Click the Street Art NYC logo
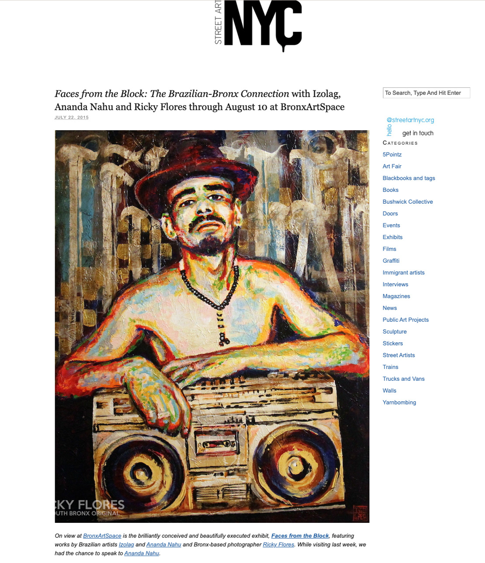This screenshot has width=485, height=563. pyautogui.click(x=258, y=25)
